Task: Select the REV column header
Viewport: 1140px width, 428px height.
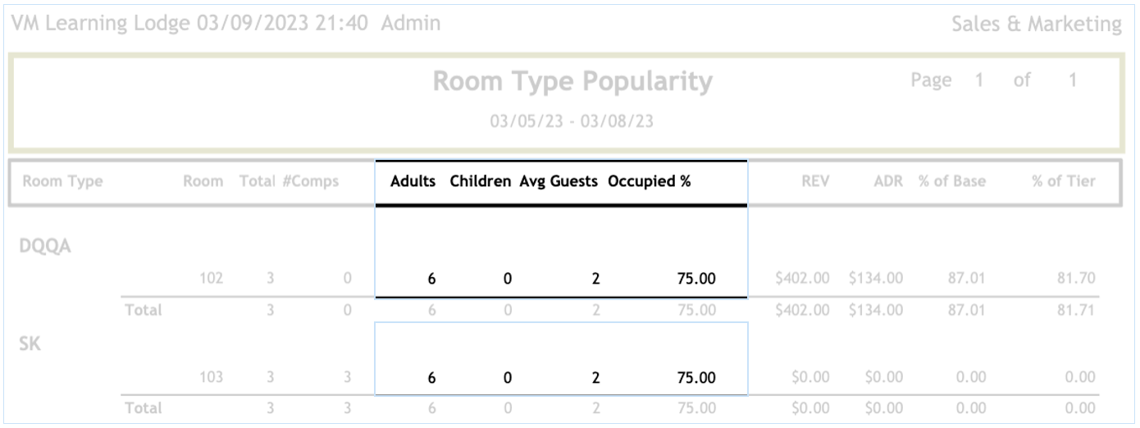Action: pos(817,182)
